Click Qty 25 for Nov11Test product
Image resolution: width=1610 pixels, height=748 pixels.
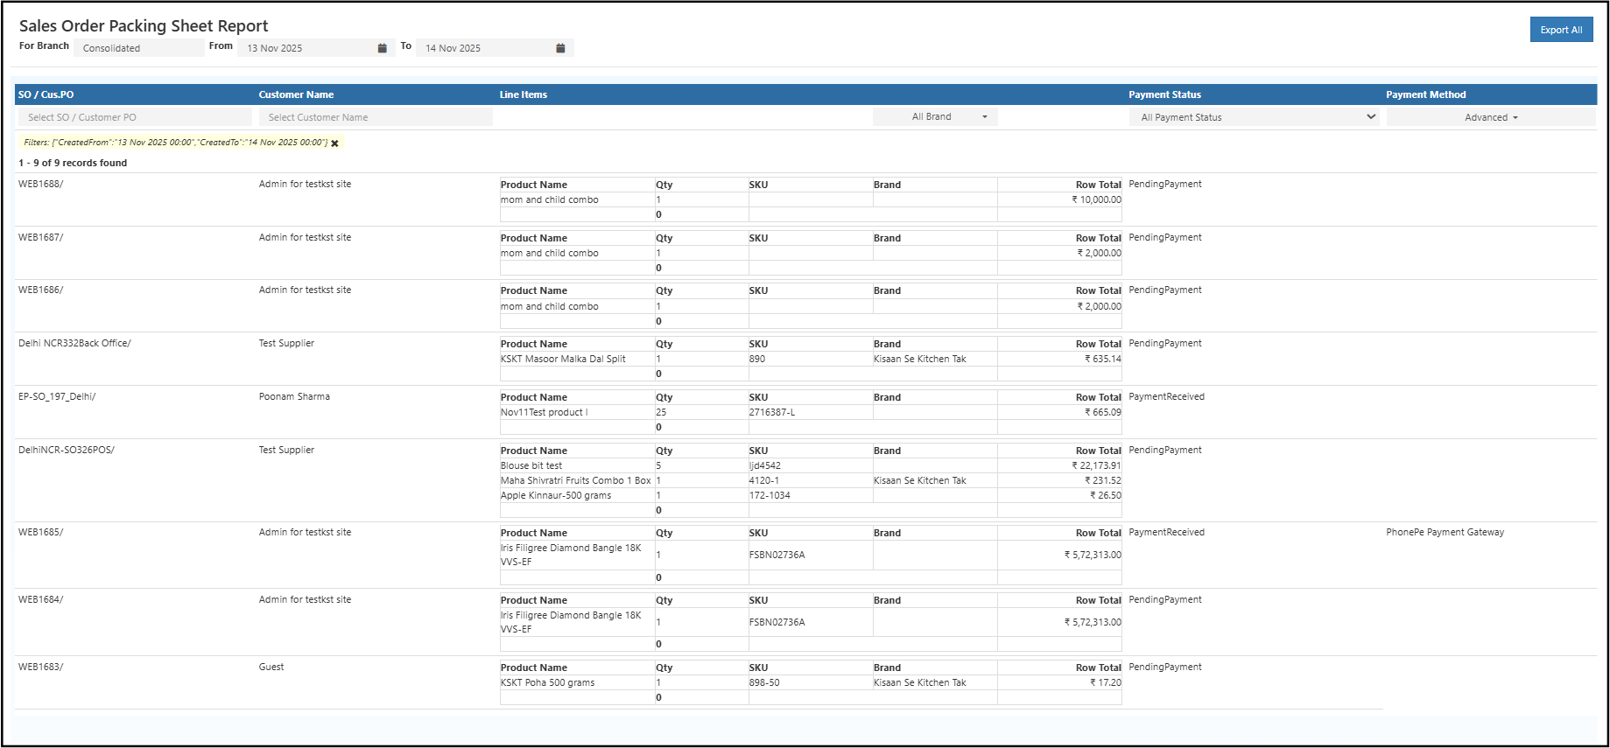tap(661, 412)
